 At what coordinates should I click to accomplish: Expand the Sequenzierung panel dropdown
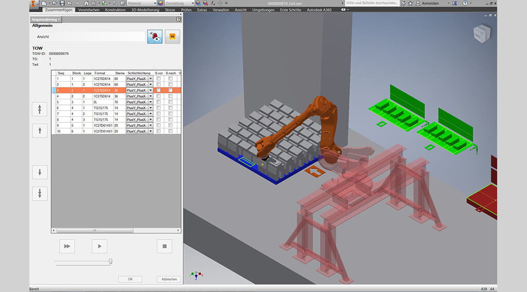46,20
